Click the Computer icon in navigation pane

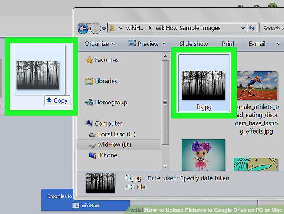[89, 123]
